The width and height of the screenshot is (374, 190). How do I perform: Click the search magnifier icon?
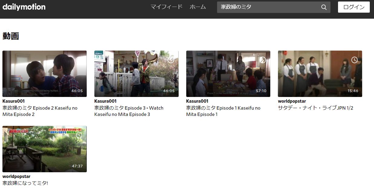coord(324,7)
